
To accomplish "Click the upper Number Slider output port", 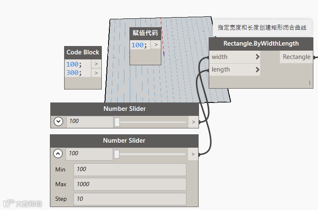I will point(194,122).
